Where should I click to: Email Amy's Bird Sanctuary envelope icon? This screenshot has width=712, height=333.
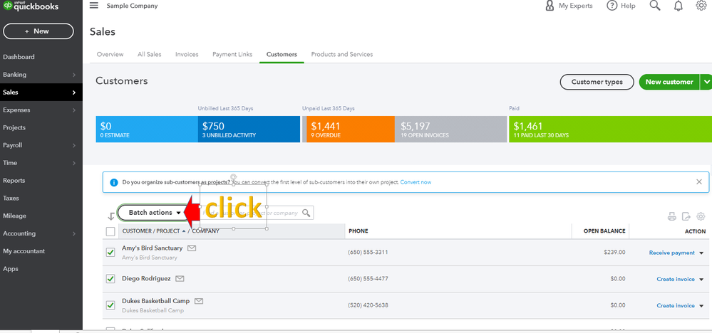192,248
